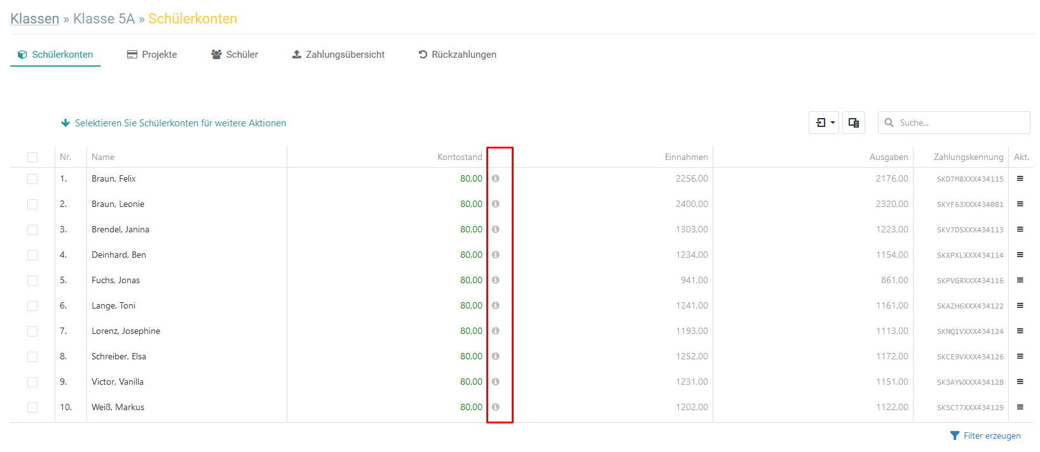Open the Zahlungsübersicht tab
This screenshot has width=1040, height=452.
pyautogui.click(x=338, y=55)
